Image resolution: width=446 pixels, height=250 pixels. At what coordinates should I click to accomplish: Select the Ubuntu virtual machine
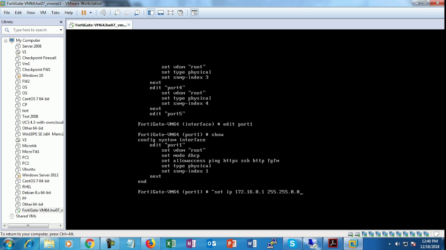(29, 169)
